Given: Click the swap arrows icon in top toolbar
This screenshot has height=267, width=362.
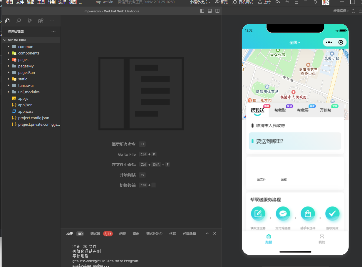Looking at the screenshot, I should [x=287, y=2].
